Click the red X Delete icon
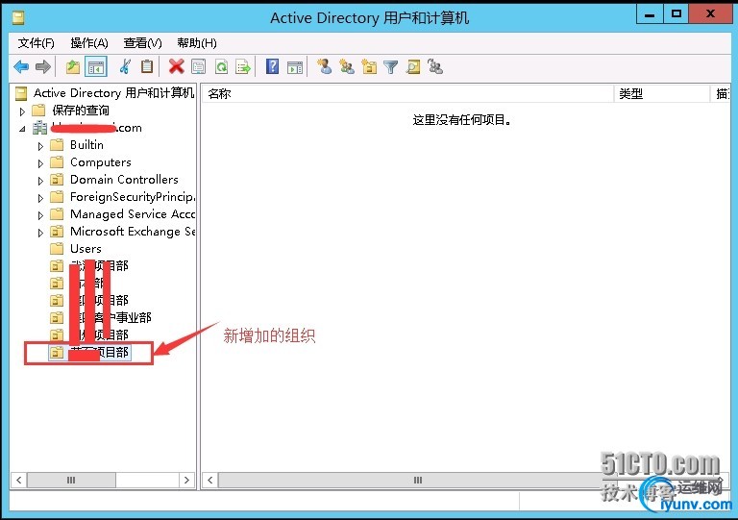Screen dimensions: 738x520 click(177, 67)
